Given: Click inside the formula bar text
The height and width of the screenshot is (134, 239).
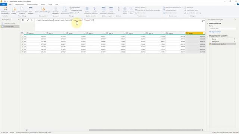Looking at the screenshot, I should 65,20.
